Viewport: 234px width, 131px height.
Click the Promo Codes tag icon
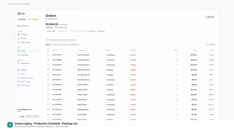pyautogui.click(x=18, y=43)
